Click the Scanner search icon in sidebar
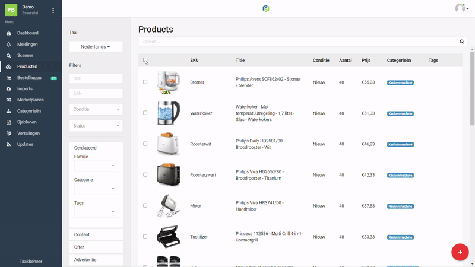Image resolution: width=475 pixels, height=267 pixels. pyautogui.click(x=8, y=55)
